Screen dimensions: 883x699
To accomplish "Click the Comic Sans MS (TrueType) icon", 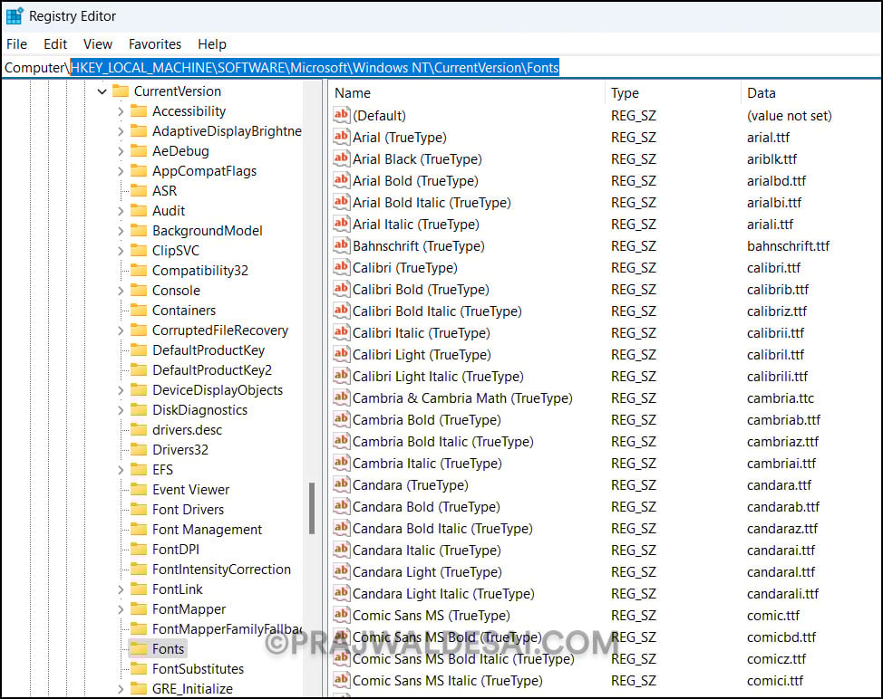I will (x=341, y=615).
